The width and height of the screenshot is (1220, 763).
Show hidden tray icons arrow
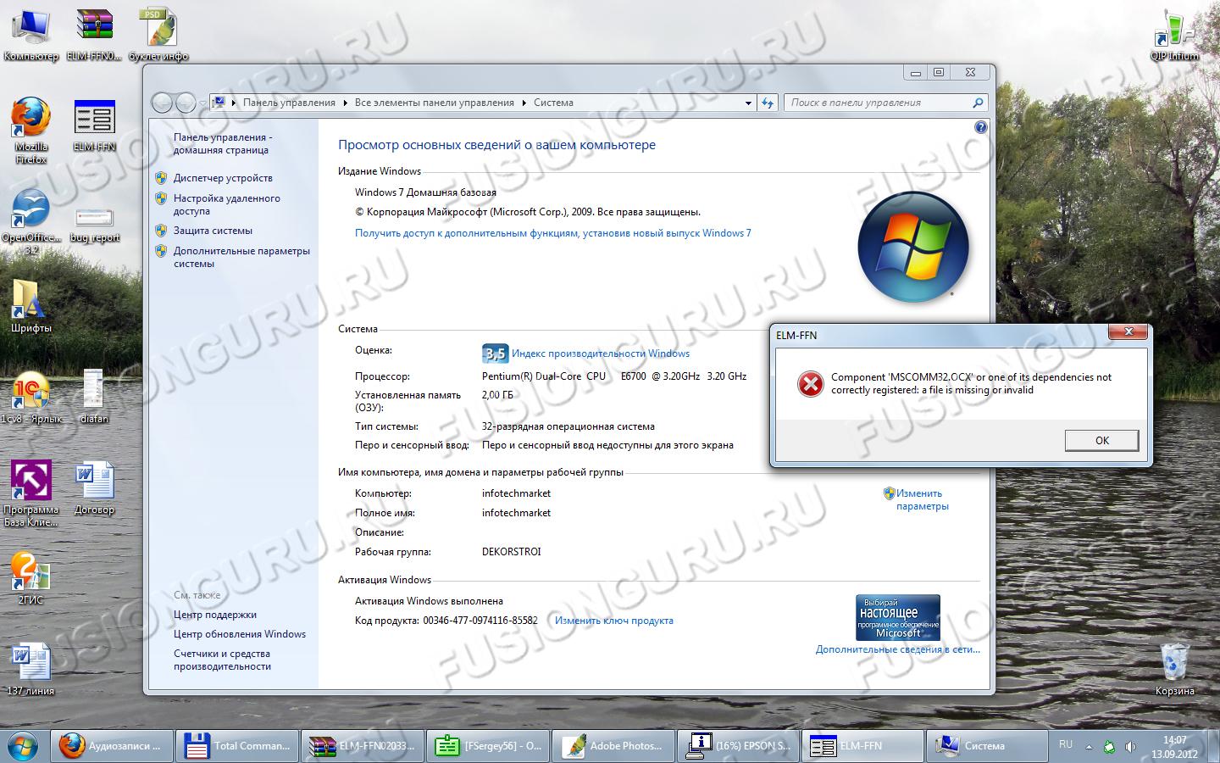pyautogui.click(x=1090, y=747)
